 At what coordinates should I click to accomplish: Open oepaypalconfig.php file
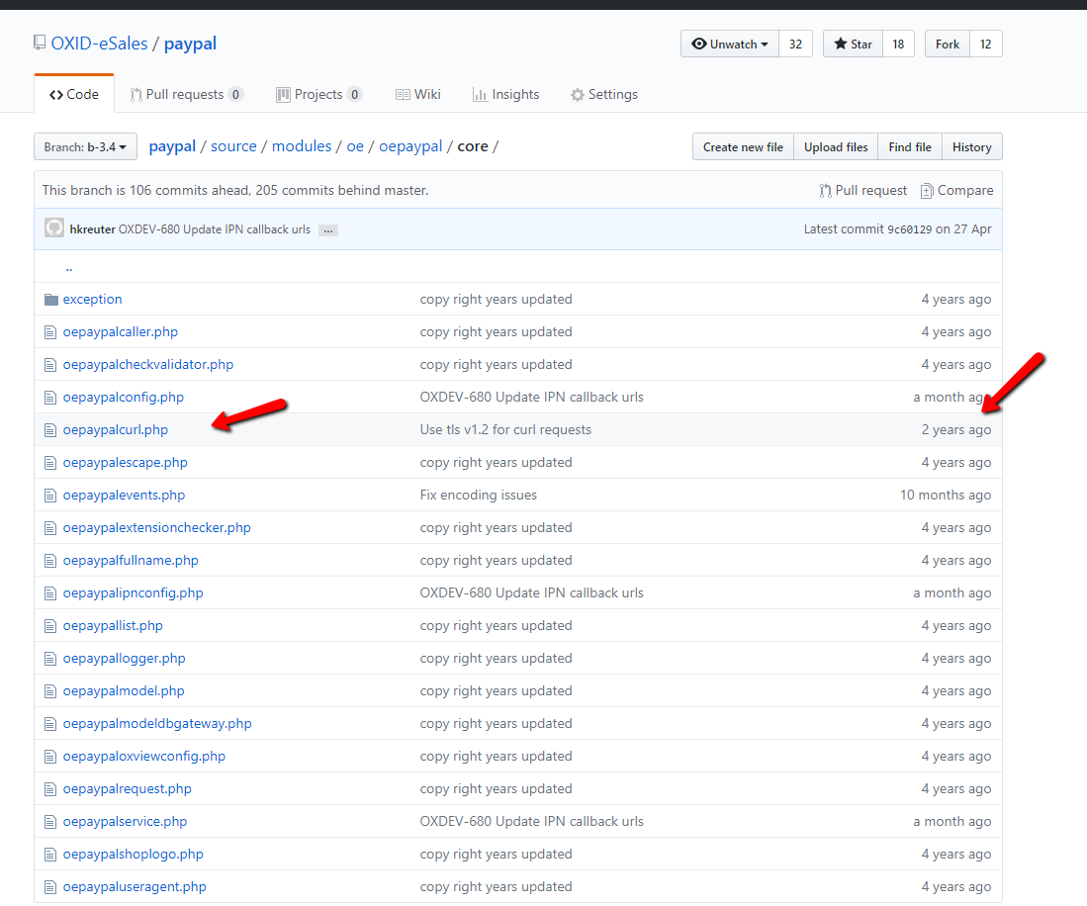124,398
